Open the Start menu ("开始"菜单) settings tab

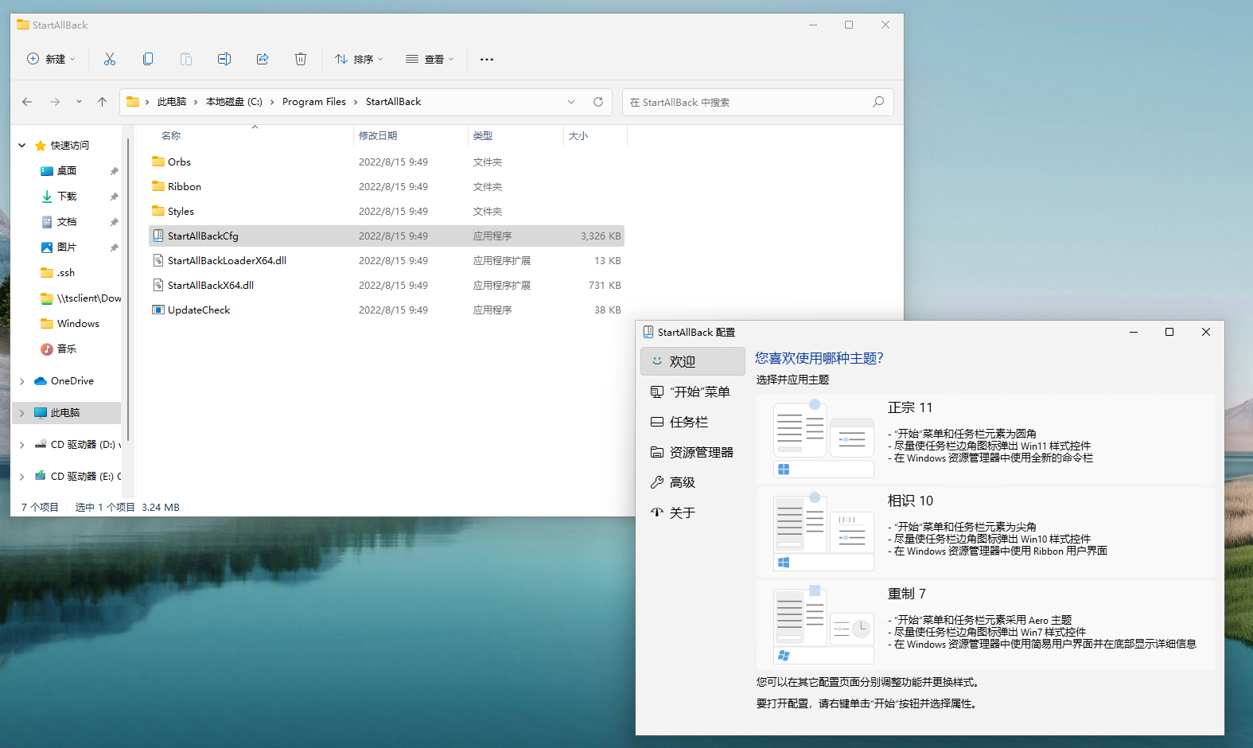pos(692,392)
